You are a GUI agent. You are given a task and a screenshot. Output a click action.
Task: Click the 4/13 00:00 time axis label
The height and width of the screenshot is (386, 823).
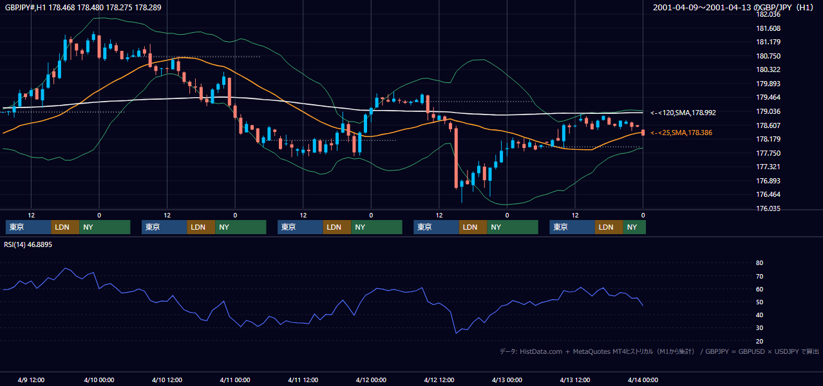[506, 380]
